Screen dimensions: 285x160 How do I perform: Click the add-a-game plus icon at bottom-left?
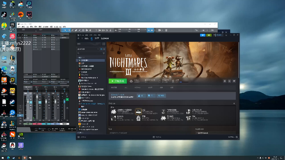[78, 137]
